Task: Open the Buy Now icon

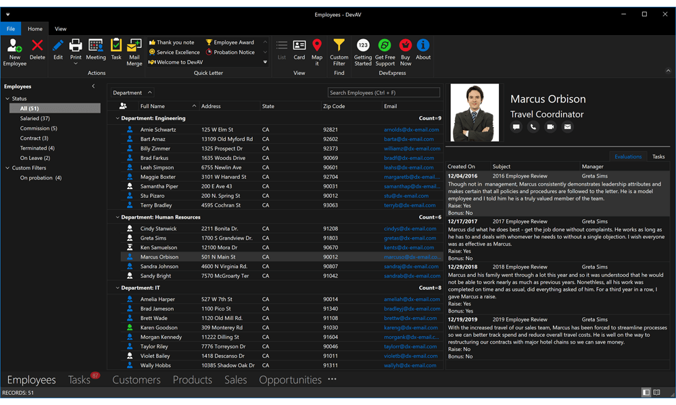Action: click(x=405, y=49)
